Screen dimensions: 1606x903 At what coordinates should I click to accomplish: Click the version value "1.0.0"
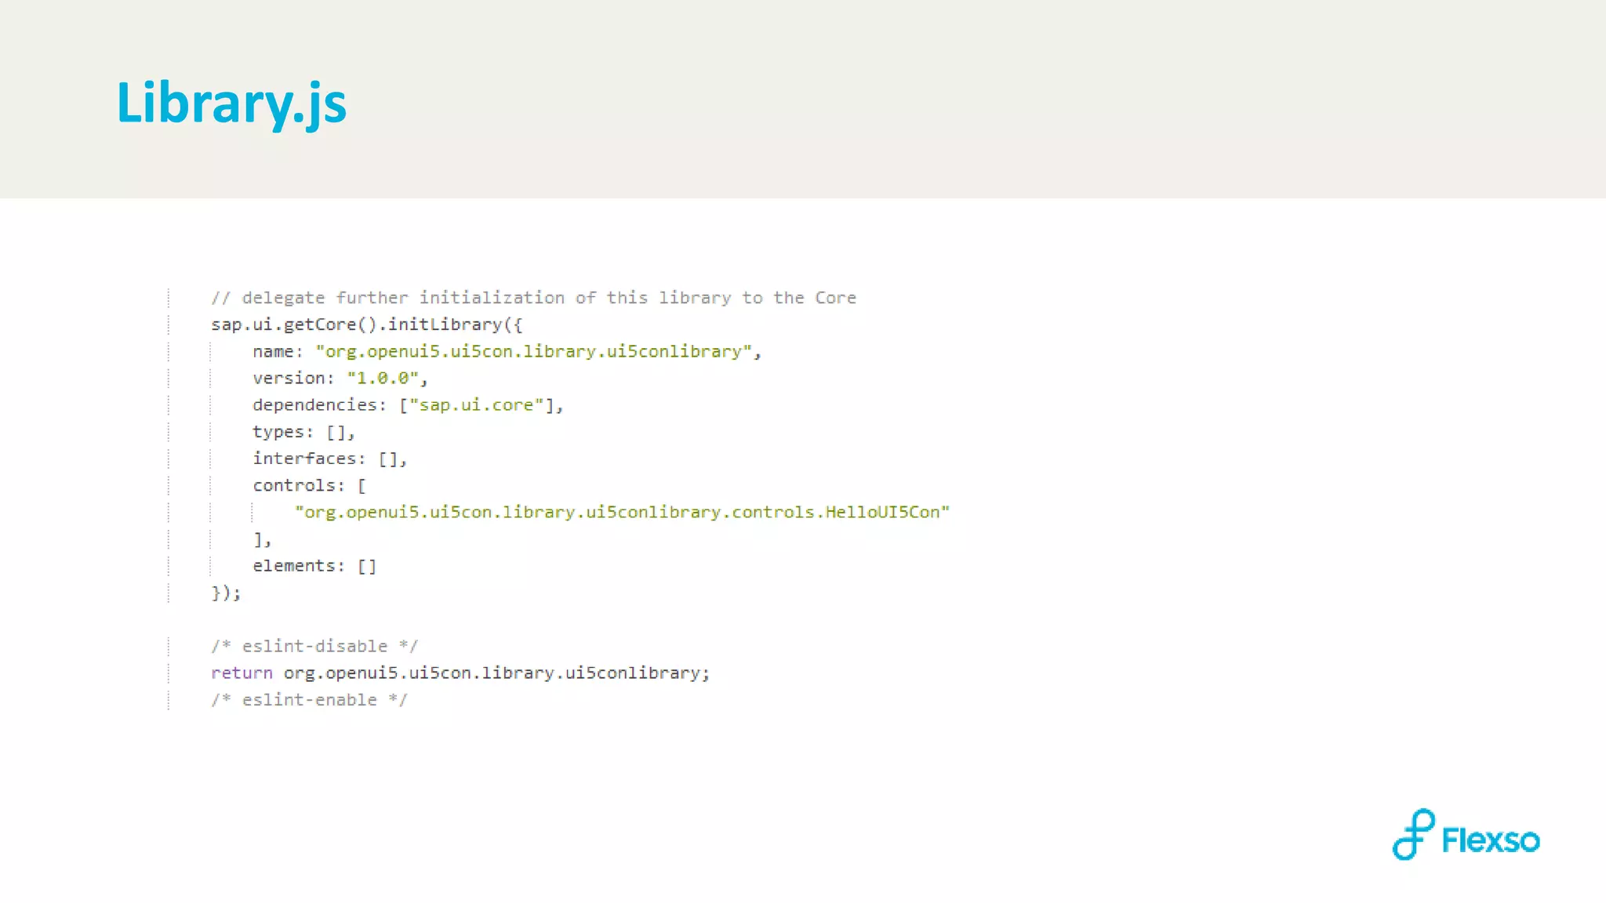pyautogui.click(x=383, y=379)
